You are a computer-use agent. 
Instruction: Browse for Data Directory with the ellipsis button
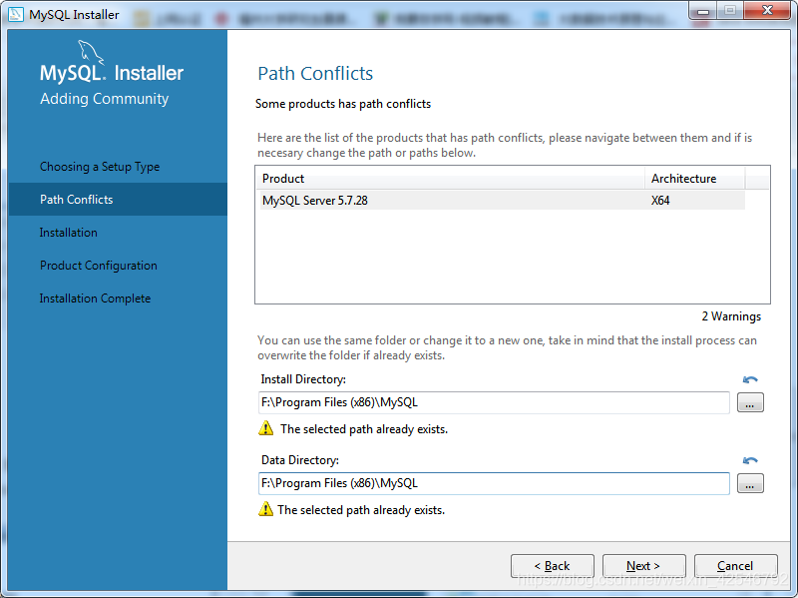coord(750,483)
